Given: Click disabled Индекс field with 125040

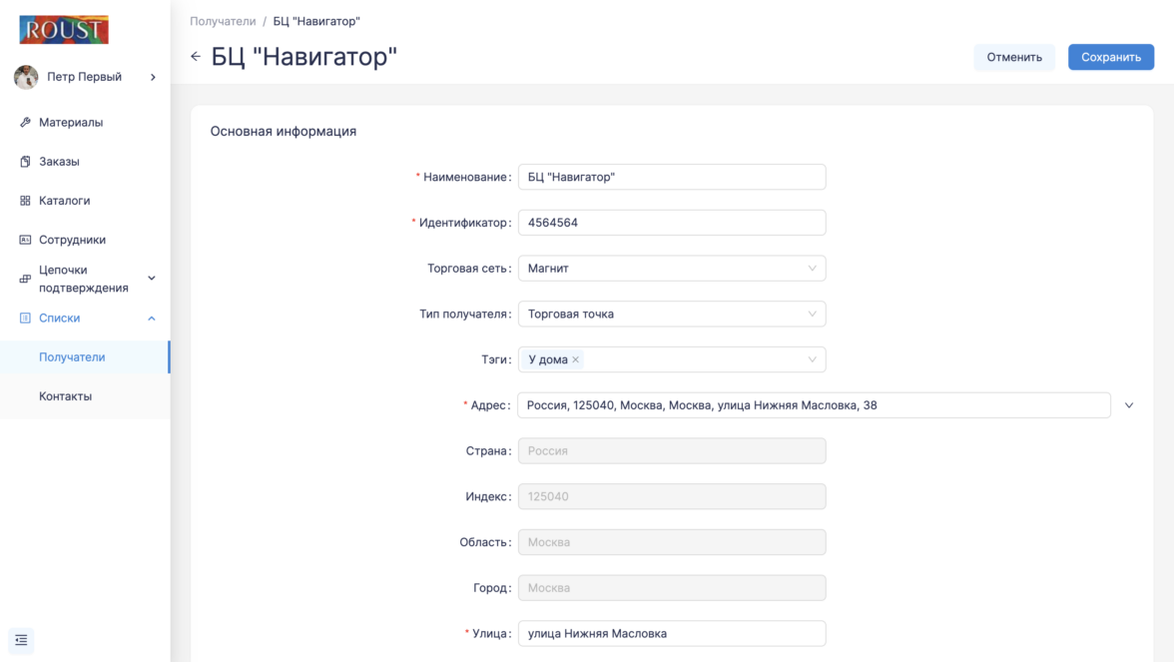Looking at the screenshot, I should click(x=672, y=496).
